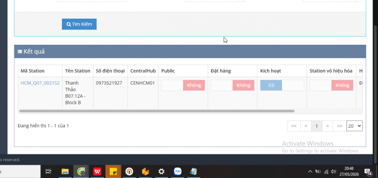Open File Explorer from the taskbar
Viewport: 378px width, 178px height.
tap(65, 172)
